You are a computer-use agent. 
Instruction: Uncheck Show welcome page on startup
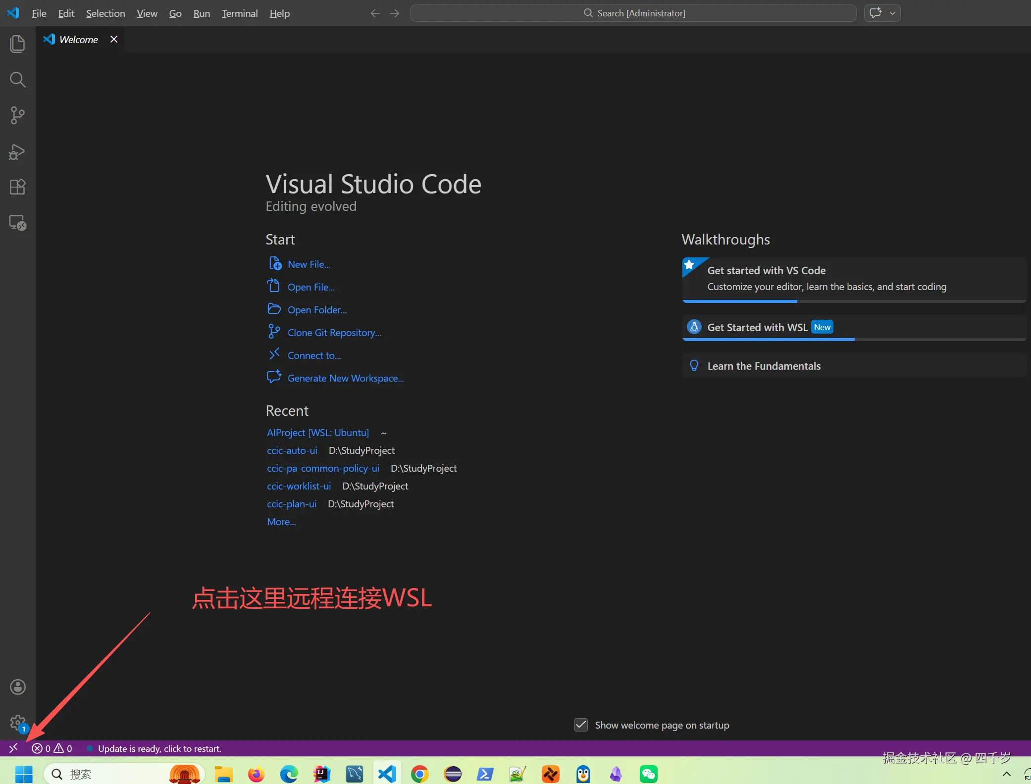(x=581, y=725)
